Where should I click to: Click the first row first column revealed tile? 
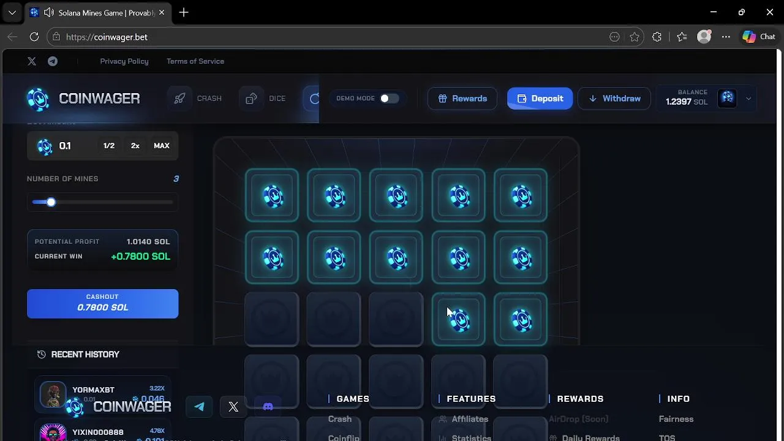[272, 195]
